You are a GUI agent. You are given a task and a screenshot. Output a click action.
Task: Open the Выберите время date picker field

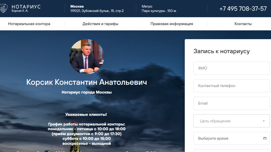(x=228, y=138)
